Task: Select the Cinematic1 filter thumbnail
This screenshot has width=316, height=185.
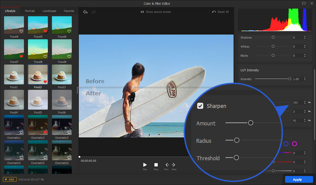Action: click(x=14, y=125)
